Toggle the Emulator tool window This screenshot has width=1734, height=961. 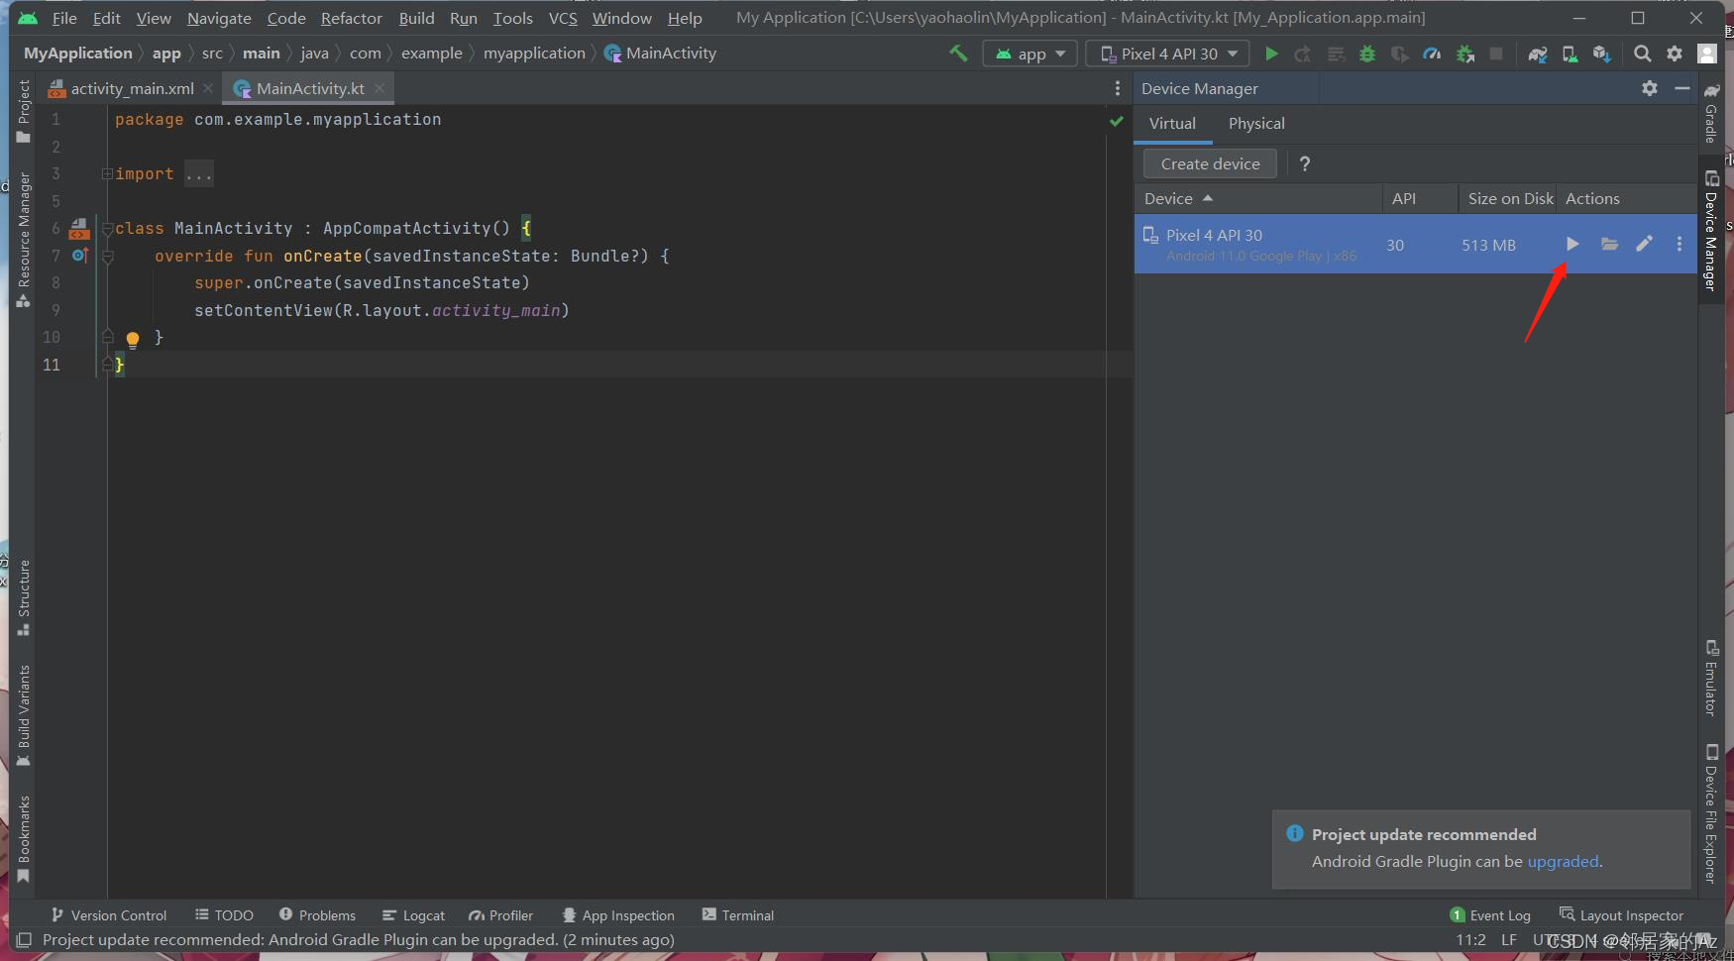pos(1711,678)
